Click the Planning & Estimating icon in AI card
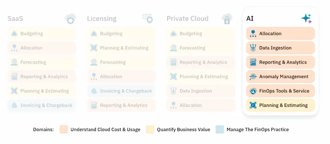 point(253,105)
